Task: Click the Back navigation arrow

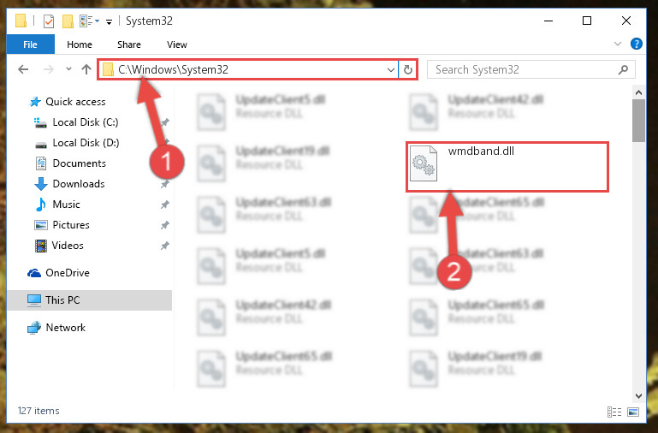Action: tap(23, 69)
